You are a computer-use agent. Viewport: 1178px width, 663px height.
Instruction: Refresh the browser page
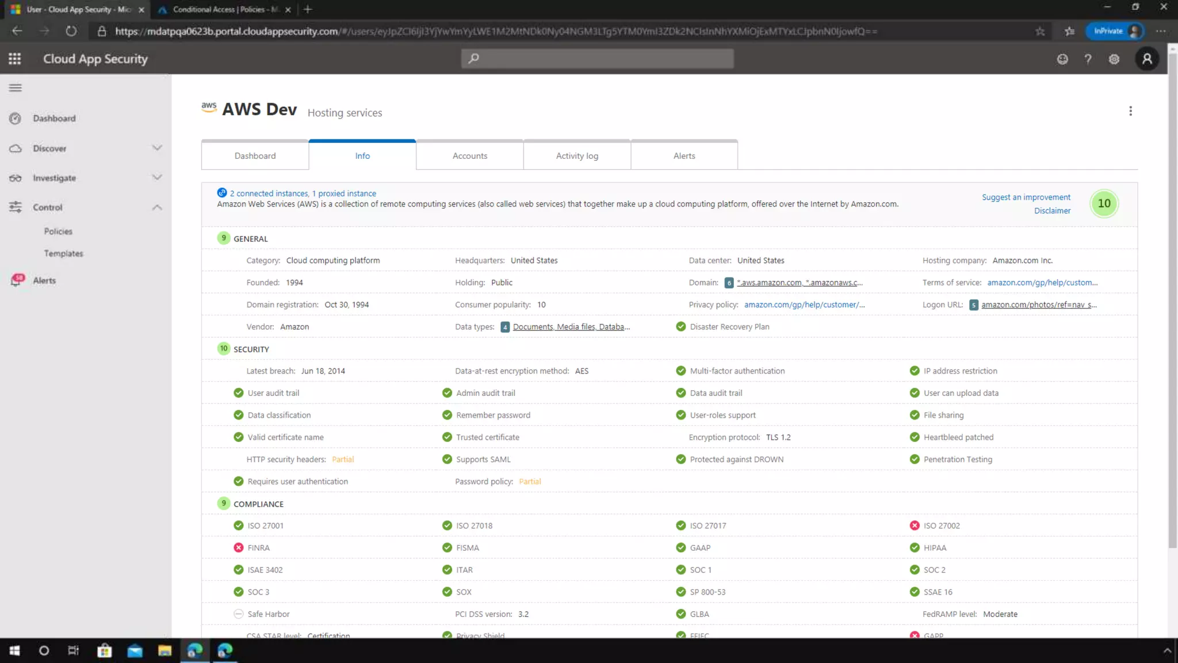pyautogui.click(x=71, y=31)
